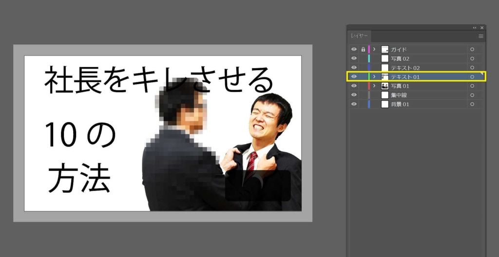Screen dimensions: 499x257
Task: Hide the 背景 01 layer
Action: [354, 104]
